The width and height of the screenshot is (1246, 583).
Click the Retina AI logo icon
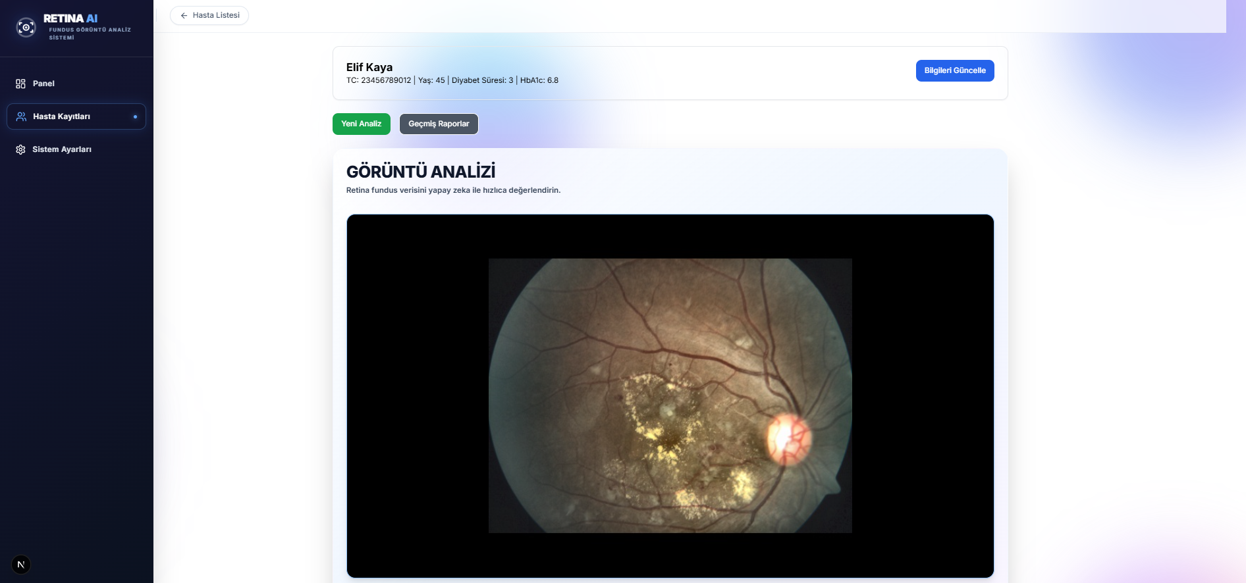tap(26, 28)
